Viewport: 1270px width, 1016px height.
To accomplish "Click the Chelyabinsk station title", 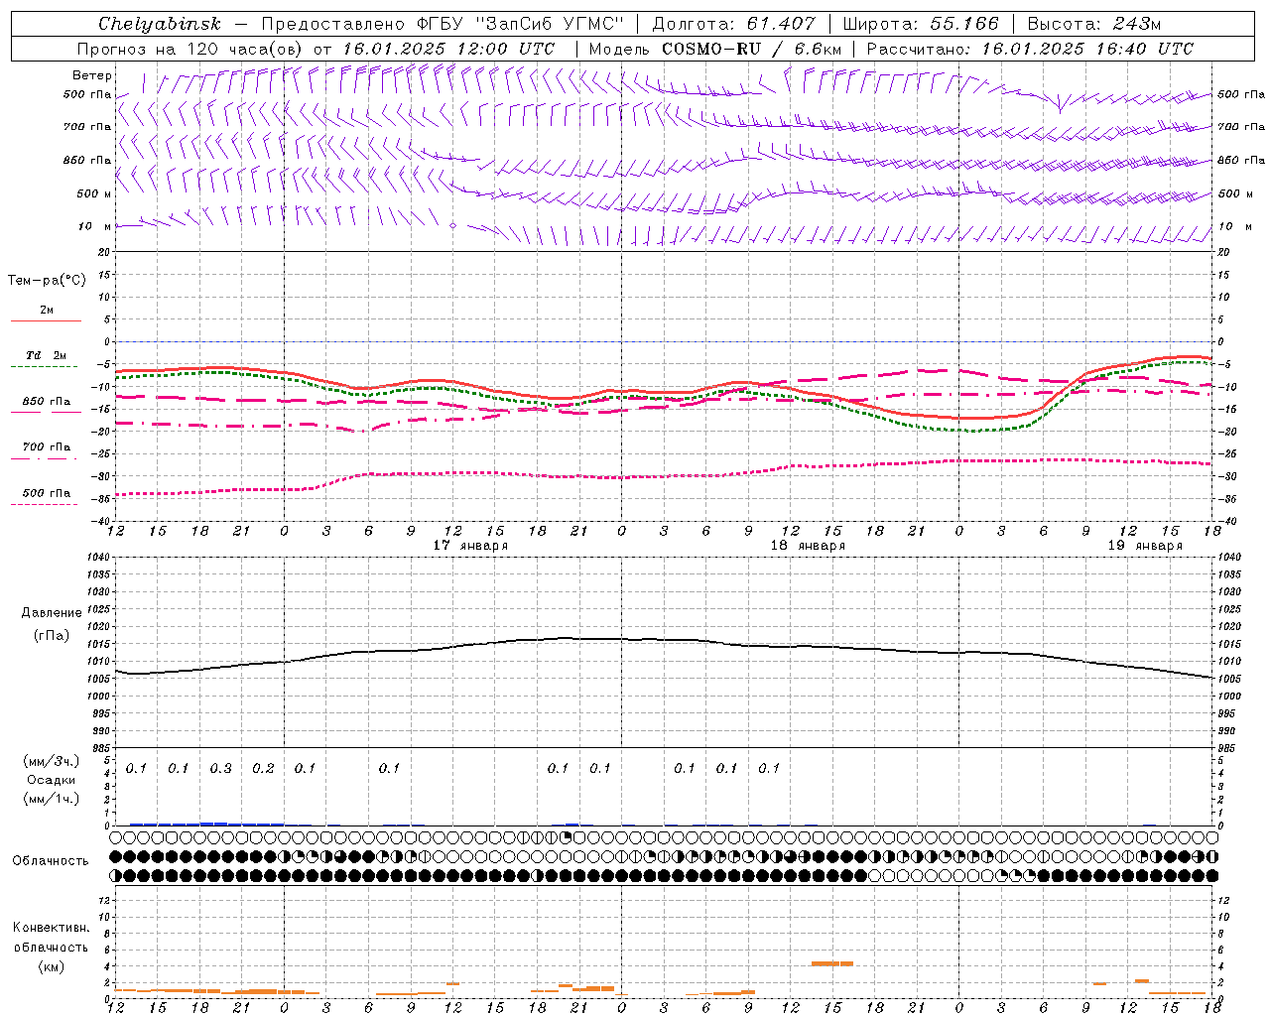I will [x=160, y=24].
